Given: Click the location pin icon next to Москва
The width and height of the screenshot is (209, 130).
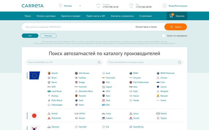Looking at the screenshot, I should coord(60,6).
